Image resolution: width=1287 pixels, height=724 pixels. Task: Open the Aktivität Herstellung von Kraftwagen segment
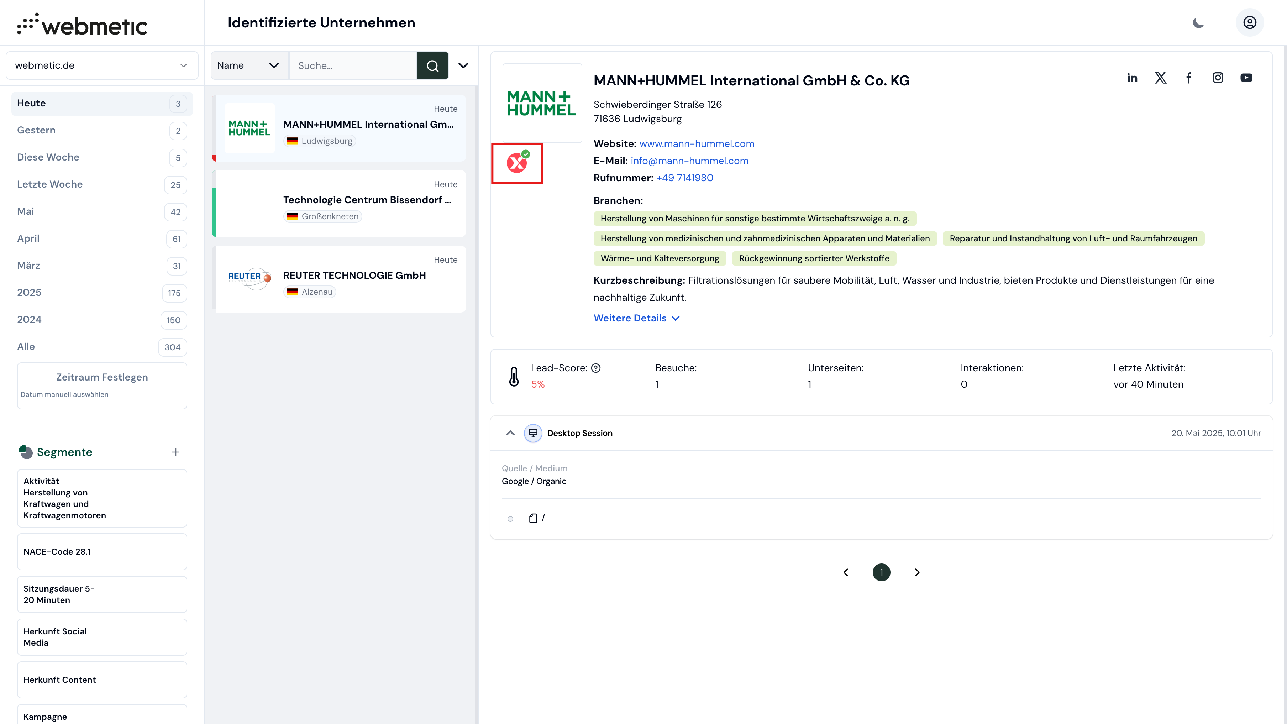pyautogui.click(x=102, y=498)
